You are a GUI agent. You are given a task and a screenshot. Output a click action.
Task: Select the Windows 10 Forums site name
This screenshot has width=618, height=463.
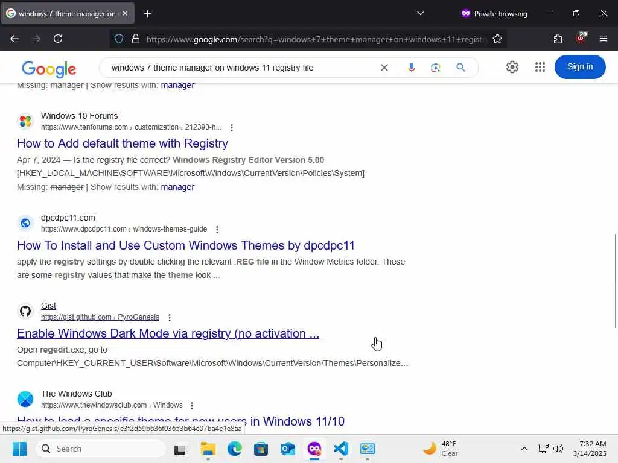(79, 116)
